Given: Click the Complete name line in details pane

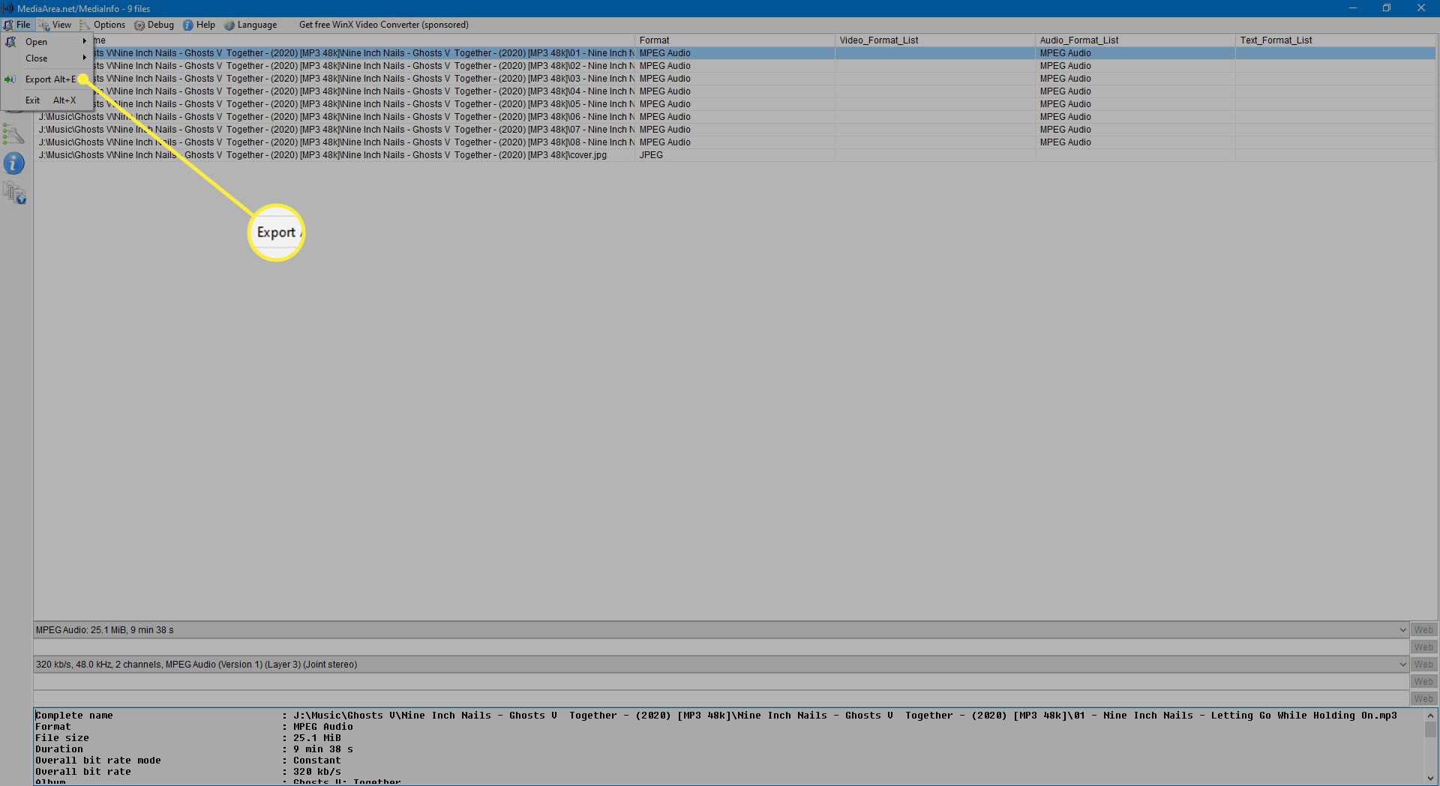Looking at the screenshot, I should click(x=716, y=716).
